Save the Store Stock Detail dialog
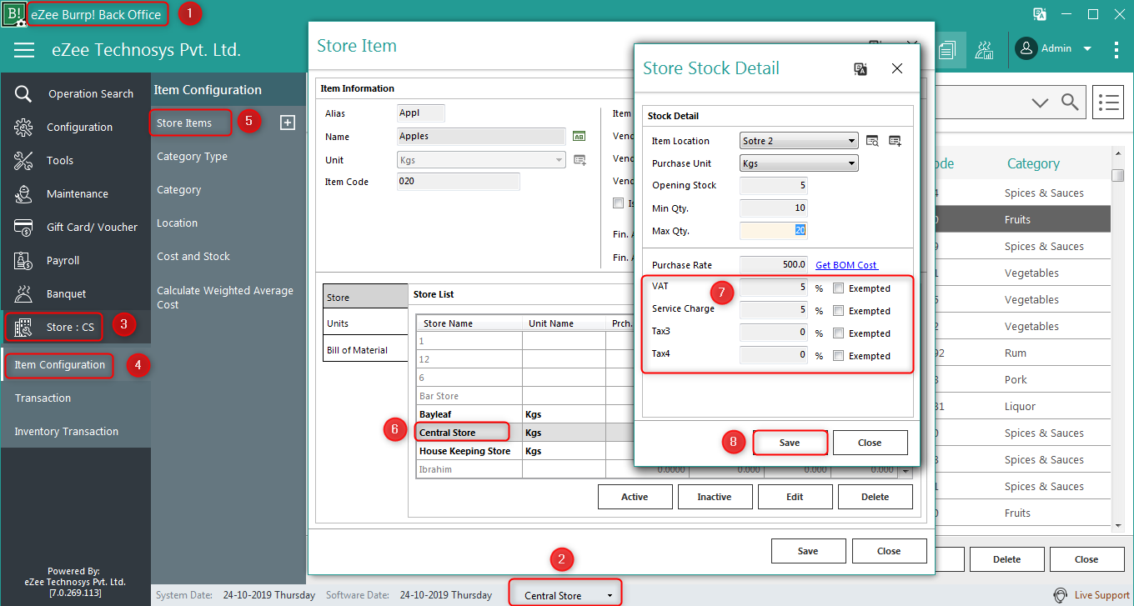This screenshot has width=1134, height=606. click(x=790, y=443)
